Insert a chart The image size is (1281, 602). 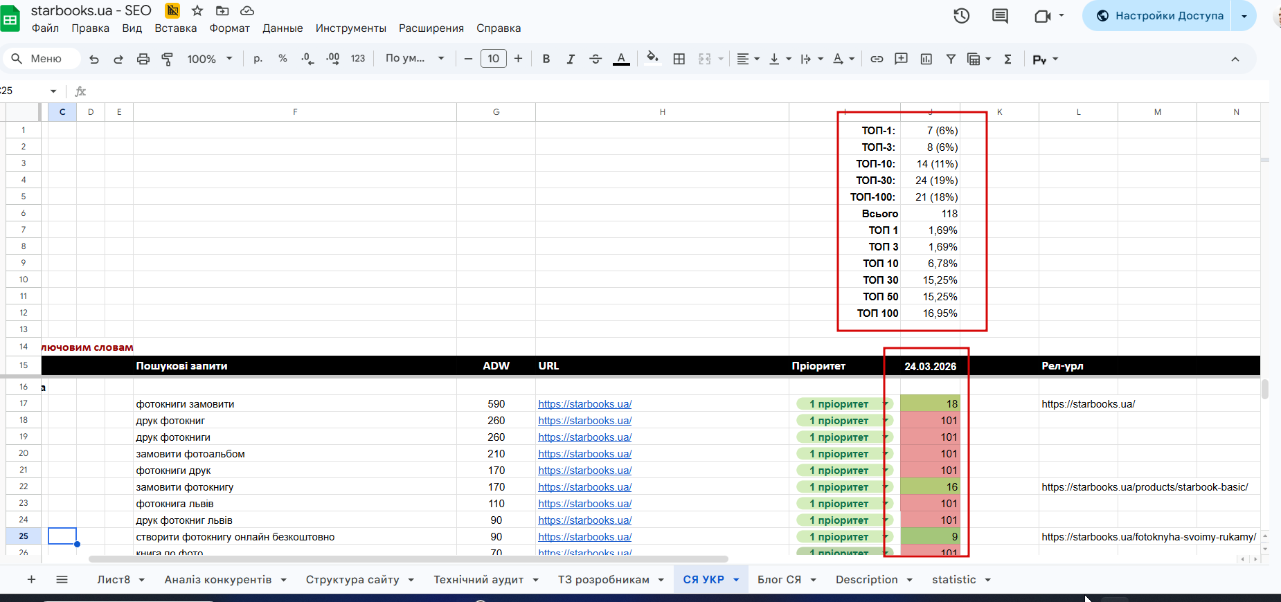click(926, 60)
